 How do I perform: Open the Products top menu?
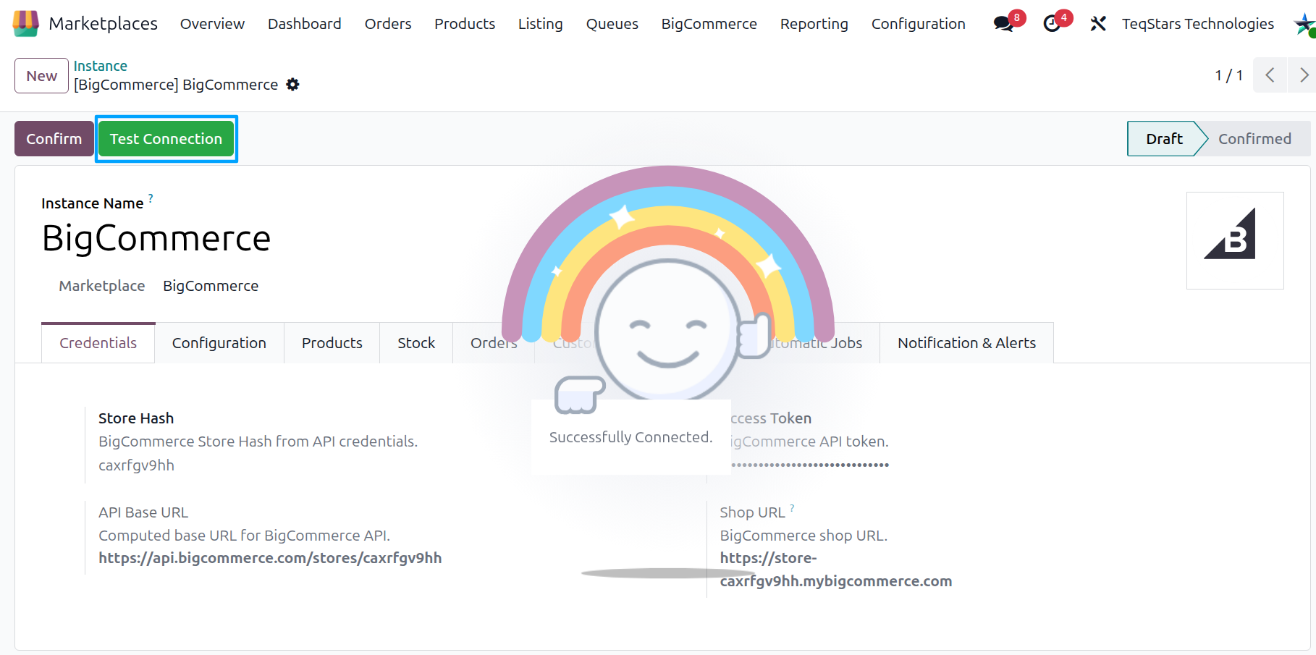coord(465,24)
